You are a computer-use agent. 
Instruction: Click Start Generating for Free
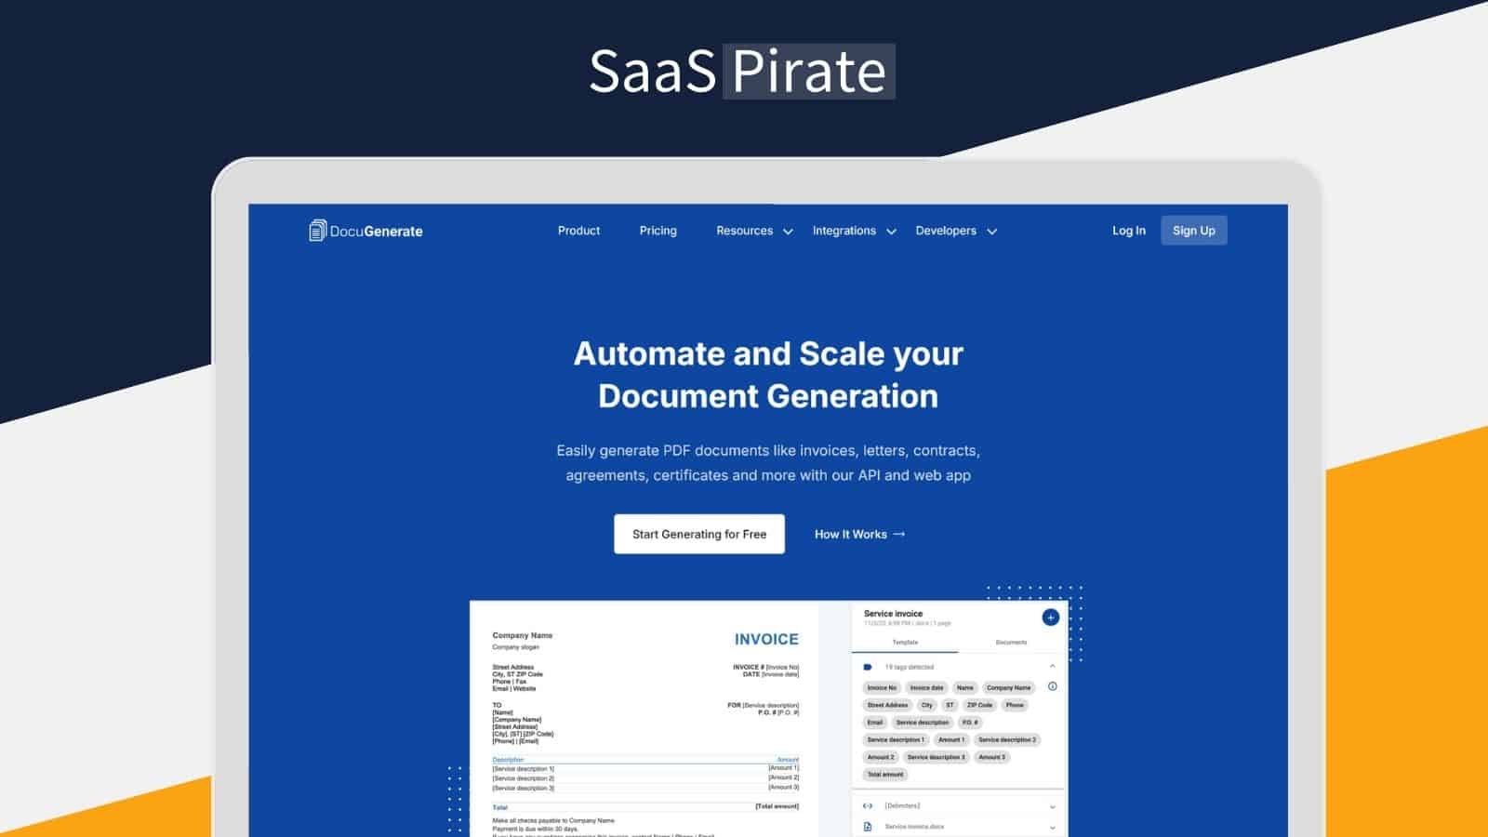699,534
